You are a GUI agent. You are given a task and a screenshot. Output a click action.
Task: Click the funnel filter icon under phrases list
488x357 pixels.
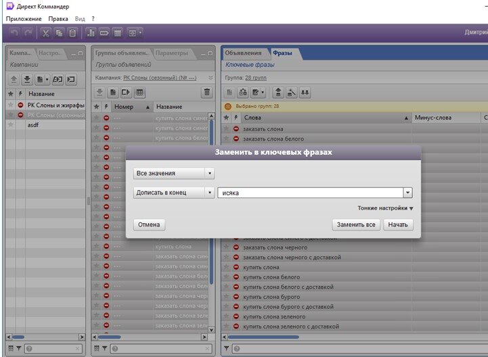(x=227, y=349)
